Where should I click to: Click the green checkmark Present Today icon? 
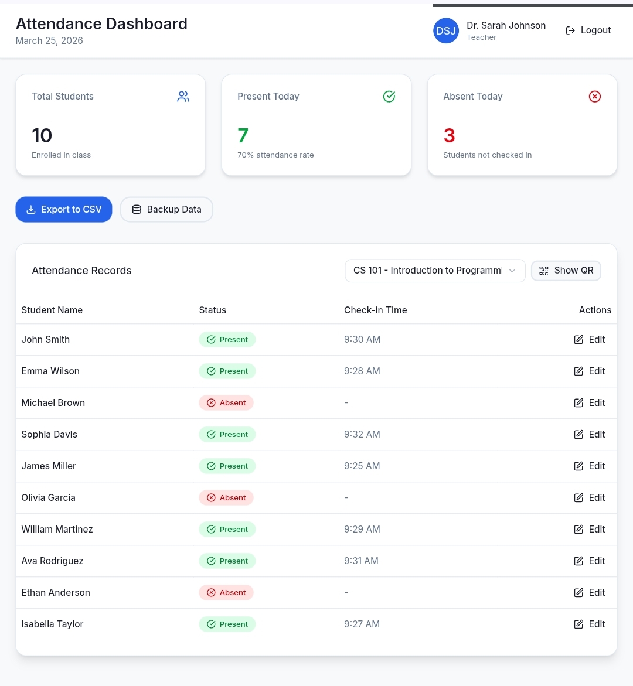coord(389,97)
